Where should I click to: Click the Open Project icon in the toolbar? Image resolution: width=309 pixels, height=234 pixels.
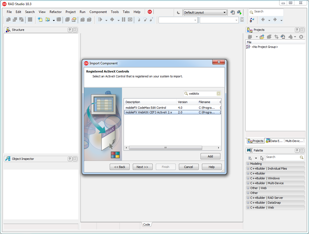(74, 19)
